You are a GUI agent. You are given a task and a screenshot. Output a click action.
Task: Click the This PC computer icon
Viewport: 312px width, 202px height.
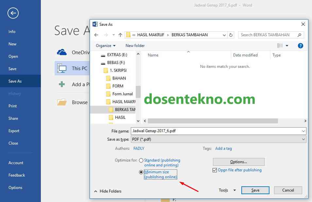tap(62, 68)
